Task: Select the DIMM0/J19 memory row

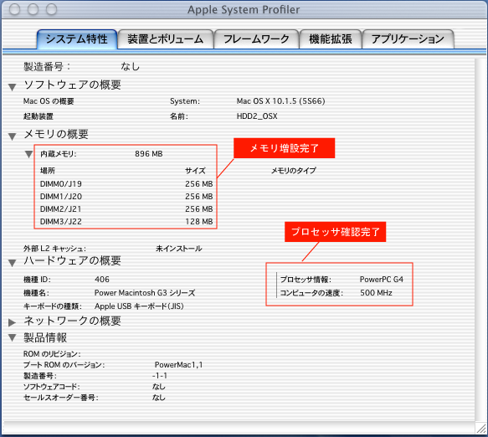Action: pyautogui.click(x=126, y=184)
